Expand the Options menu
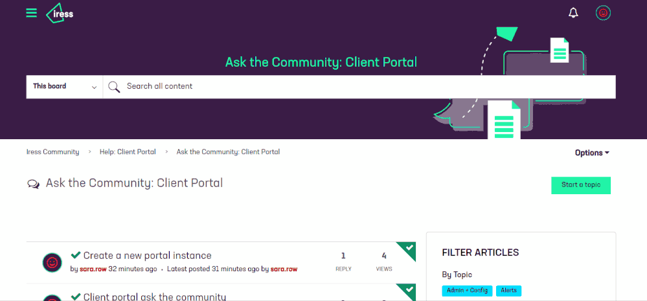Viewport: 647px width, 301px height. [592, 153]
